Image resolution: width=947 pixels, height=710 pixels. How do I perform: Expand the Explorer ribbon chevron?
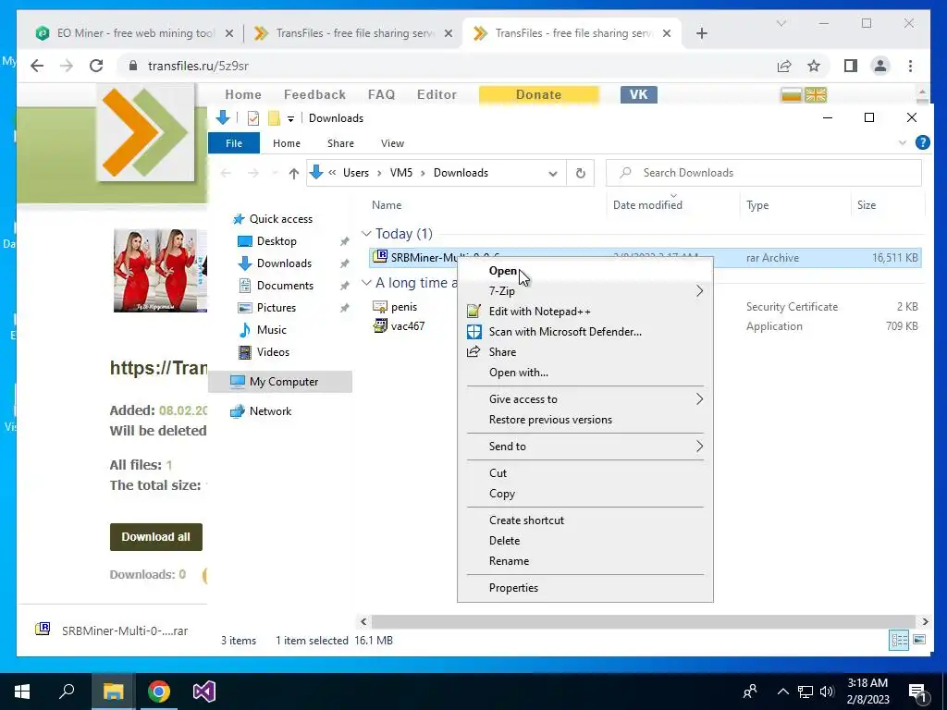903,142
